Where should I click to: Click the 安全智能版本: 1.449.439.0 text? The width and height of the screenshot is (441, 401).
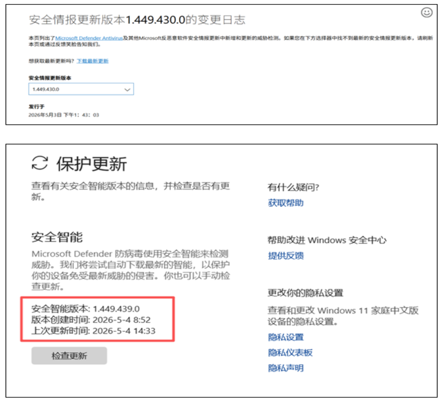click(x=86, y=309)
